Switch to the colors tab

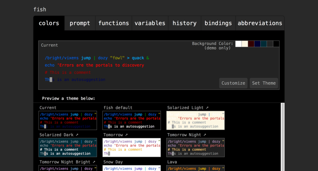tap(49, 23)
